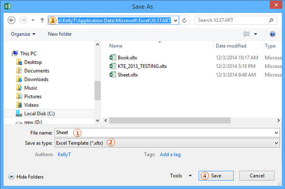Viewport: 285px width, 189px height.
Task: Click the navigation pane scrollbar thumb
Action: click(x=97, y=90)
